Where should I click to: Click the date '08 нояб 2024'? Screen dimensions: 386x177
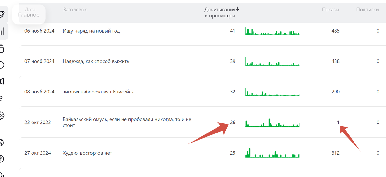[x=40, y=92]
